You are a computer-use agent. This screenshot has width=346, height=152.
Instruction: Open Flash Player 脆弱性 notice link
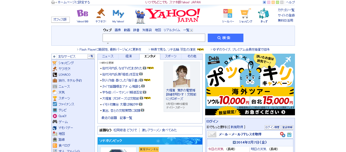tap(110, 50)
